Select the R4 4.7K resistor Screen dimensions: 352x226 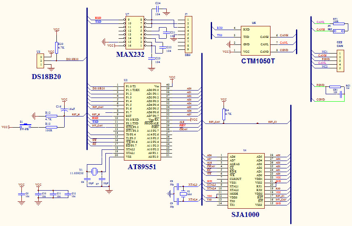[x=224, y=114]
